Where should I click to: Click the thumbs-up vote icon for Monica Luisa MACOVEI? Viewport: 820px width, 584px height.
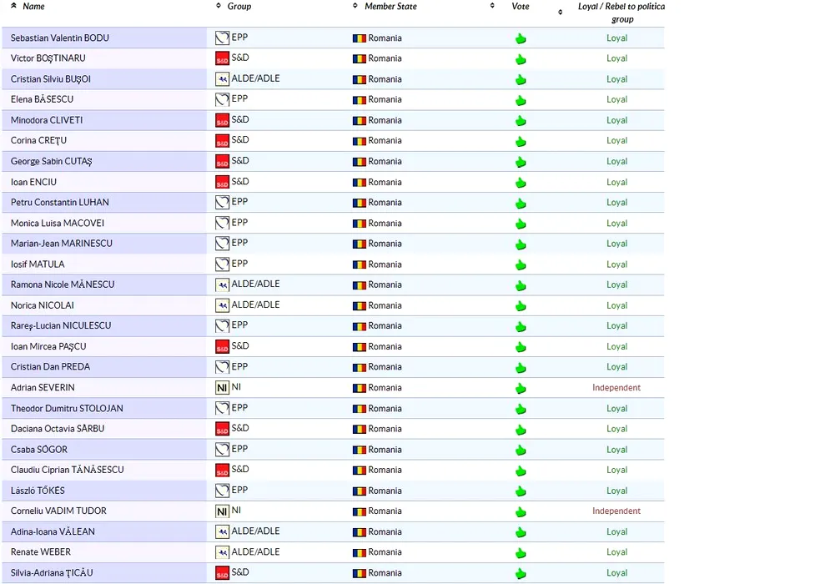pos(521,224)
